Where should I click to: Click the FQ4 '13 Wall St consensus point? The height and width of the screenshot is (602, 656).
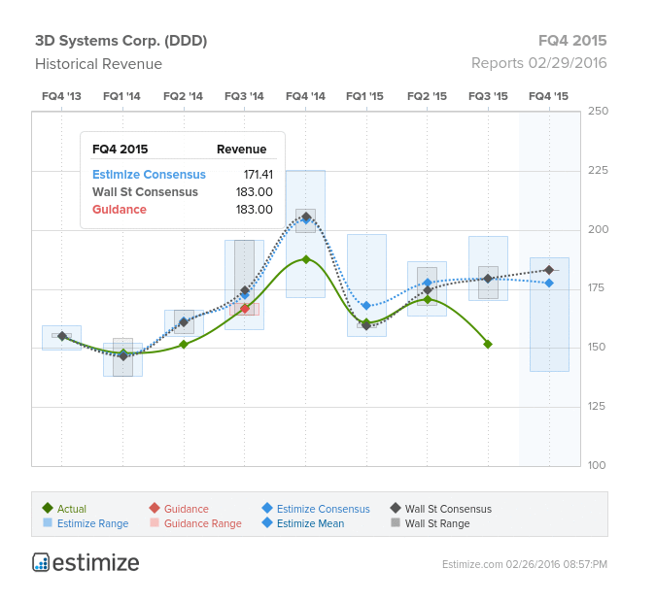click(62, 336)
